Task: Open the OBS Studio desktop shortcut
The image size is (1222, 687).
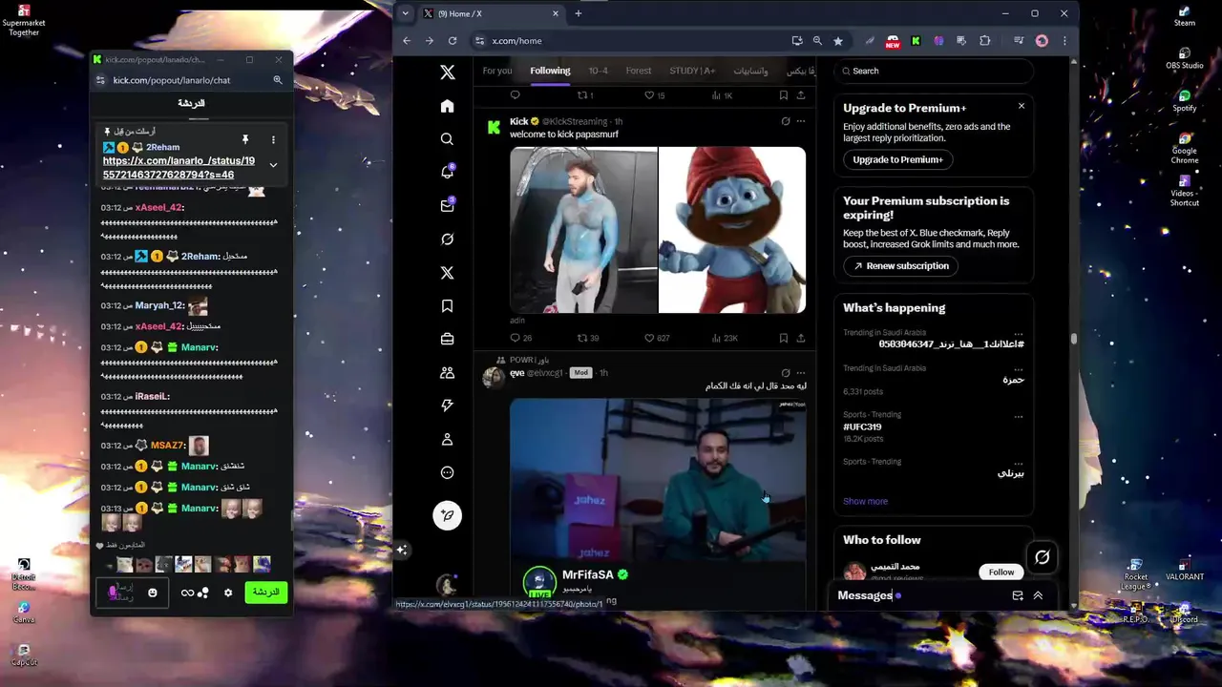Action: 1184,59
